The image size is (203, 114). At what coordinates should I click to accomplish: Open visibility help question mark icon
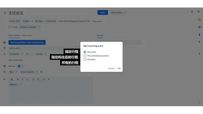(41, 72)
